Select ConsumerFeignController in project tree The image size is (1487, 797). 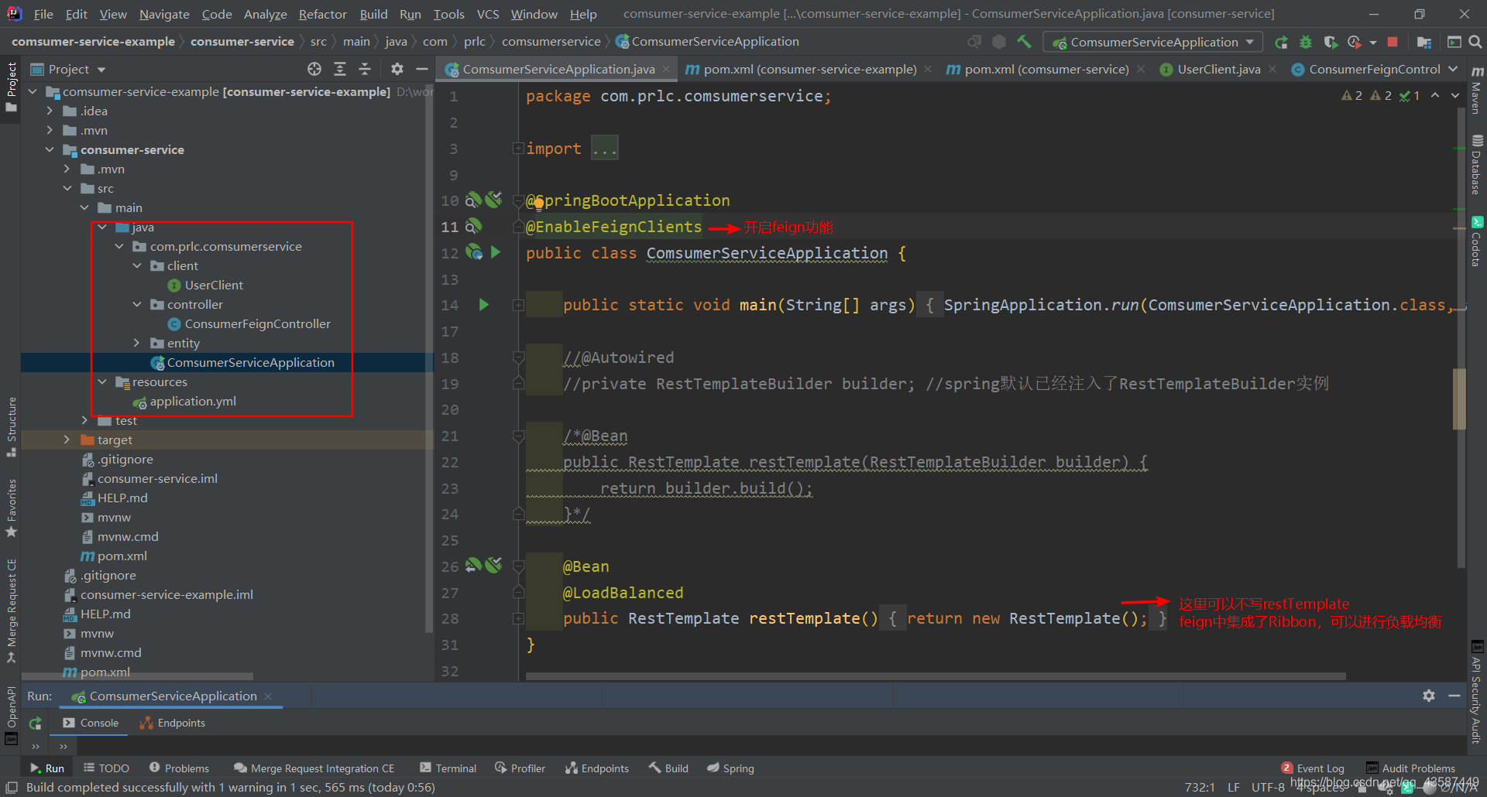[x=257, y=323]
